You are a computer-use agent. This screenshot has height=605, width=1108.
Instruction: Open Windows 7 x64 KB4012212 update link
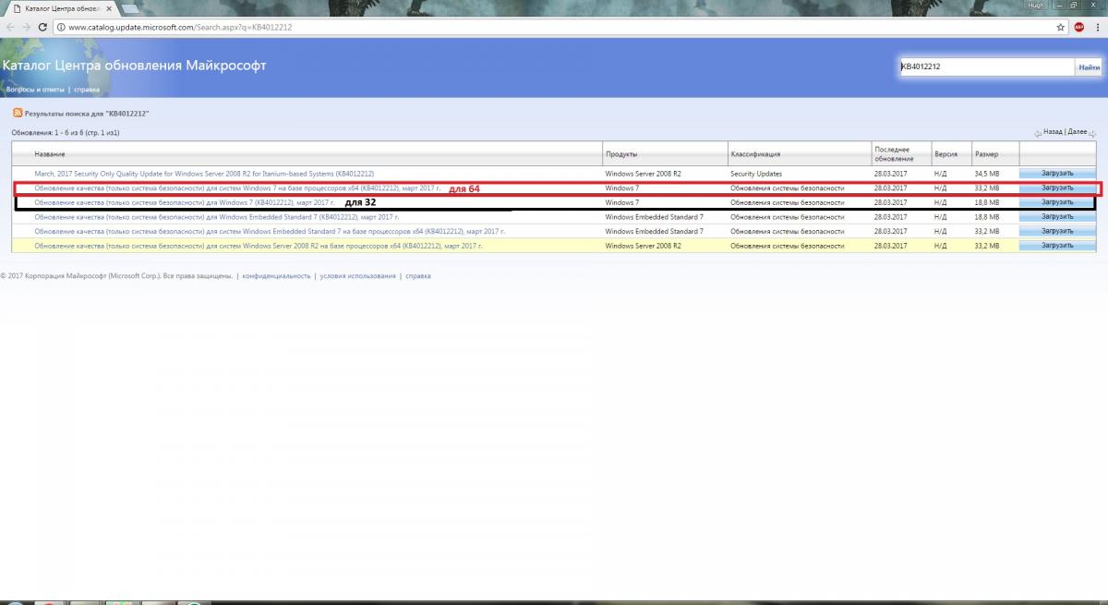[x=237, y=188]
